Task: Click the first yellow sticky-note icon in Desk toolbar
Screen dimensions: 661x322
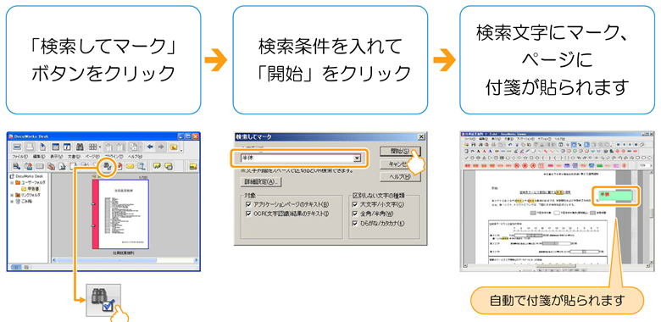Action: click(157, 166)
